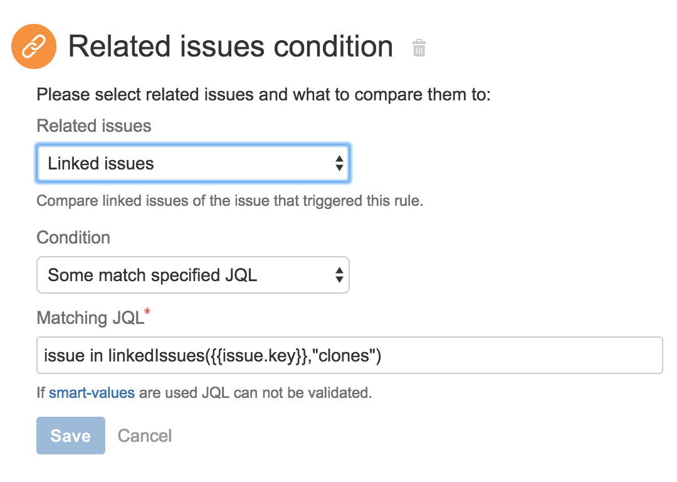Click the "Matching JQL" field label
This screenshot has width=677, height=482.
[x=90, y=318]
